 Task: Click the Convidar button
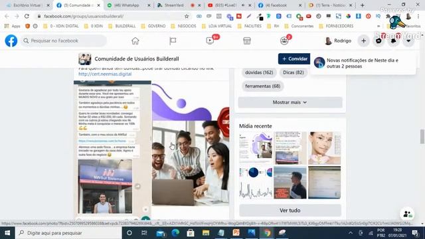coord(294,59)
